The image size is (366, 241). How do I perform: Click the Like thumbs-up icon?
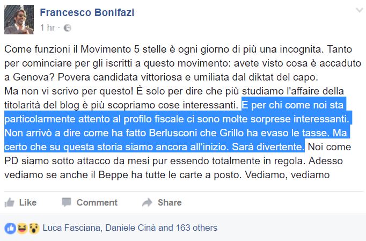tap(10, 202)
